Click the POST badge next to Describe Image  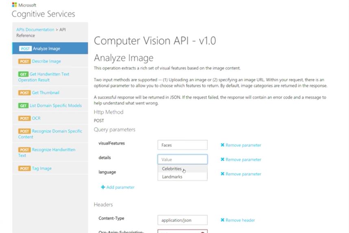(x=24, y=61)
